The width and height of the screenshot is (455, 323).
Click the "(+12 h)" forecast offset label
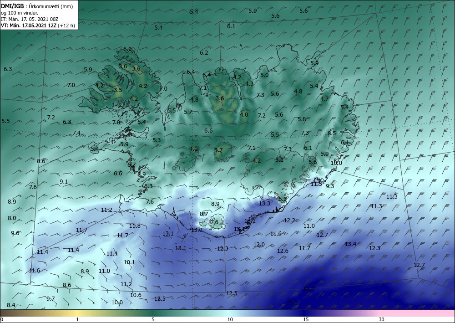click(x=66, y=26)
